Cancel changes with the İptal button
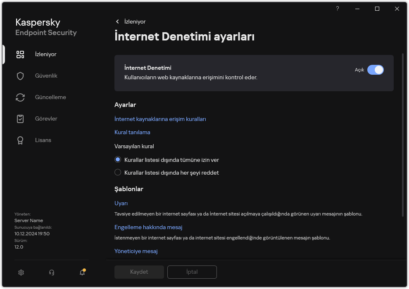This screenshot has width=409, height=289. coord(192,272)
